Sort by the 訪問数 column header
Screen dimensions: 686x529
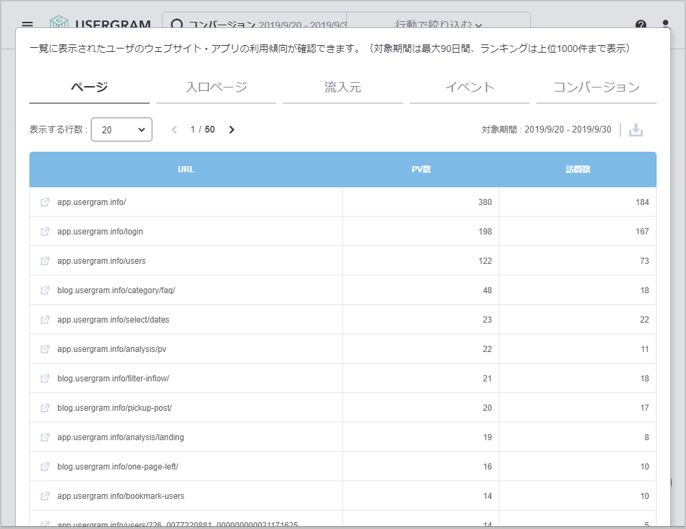(x=577, y=169)
